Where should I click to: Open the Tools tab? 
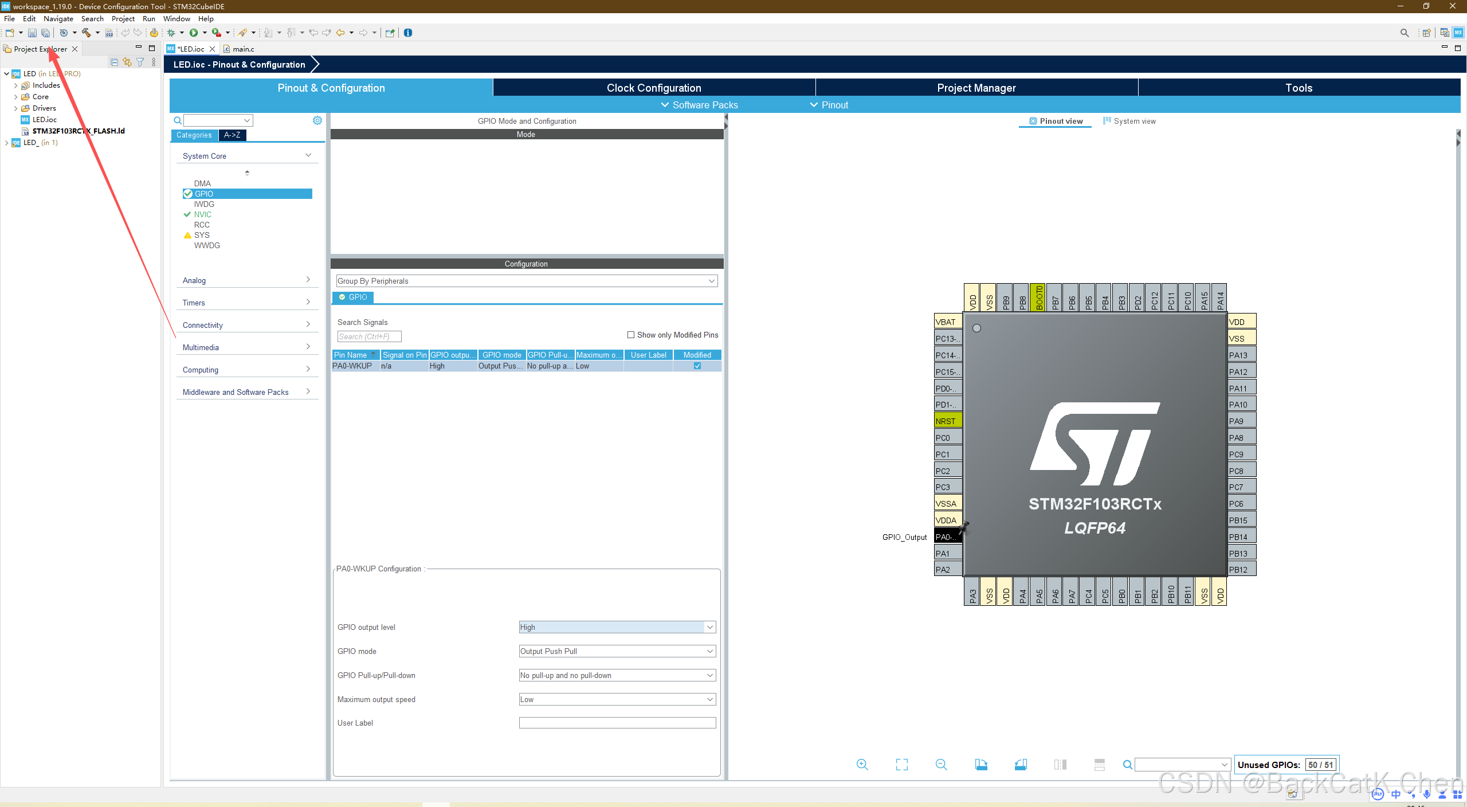[x=1299, y=88]
